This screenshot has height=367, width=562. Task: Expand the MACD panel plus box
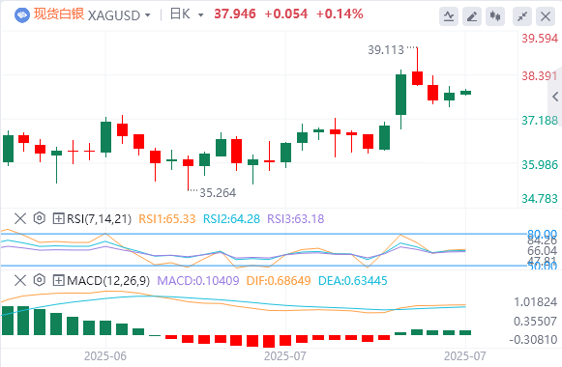(x=58, y=280)
